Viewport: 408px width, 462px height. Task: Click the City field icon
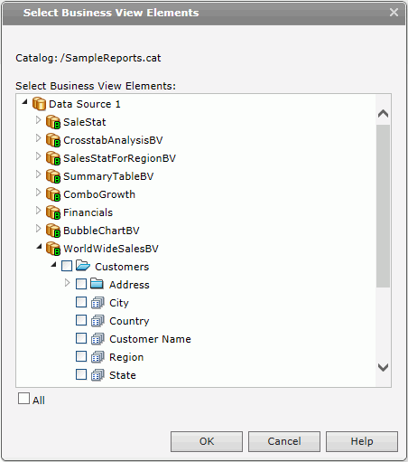(97, 303)
